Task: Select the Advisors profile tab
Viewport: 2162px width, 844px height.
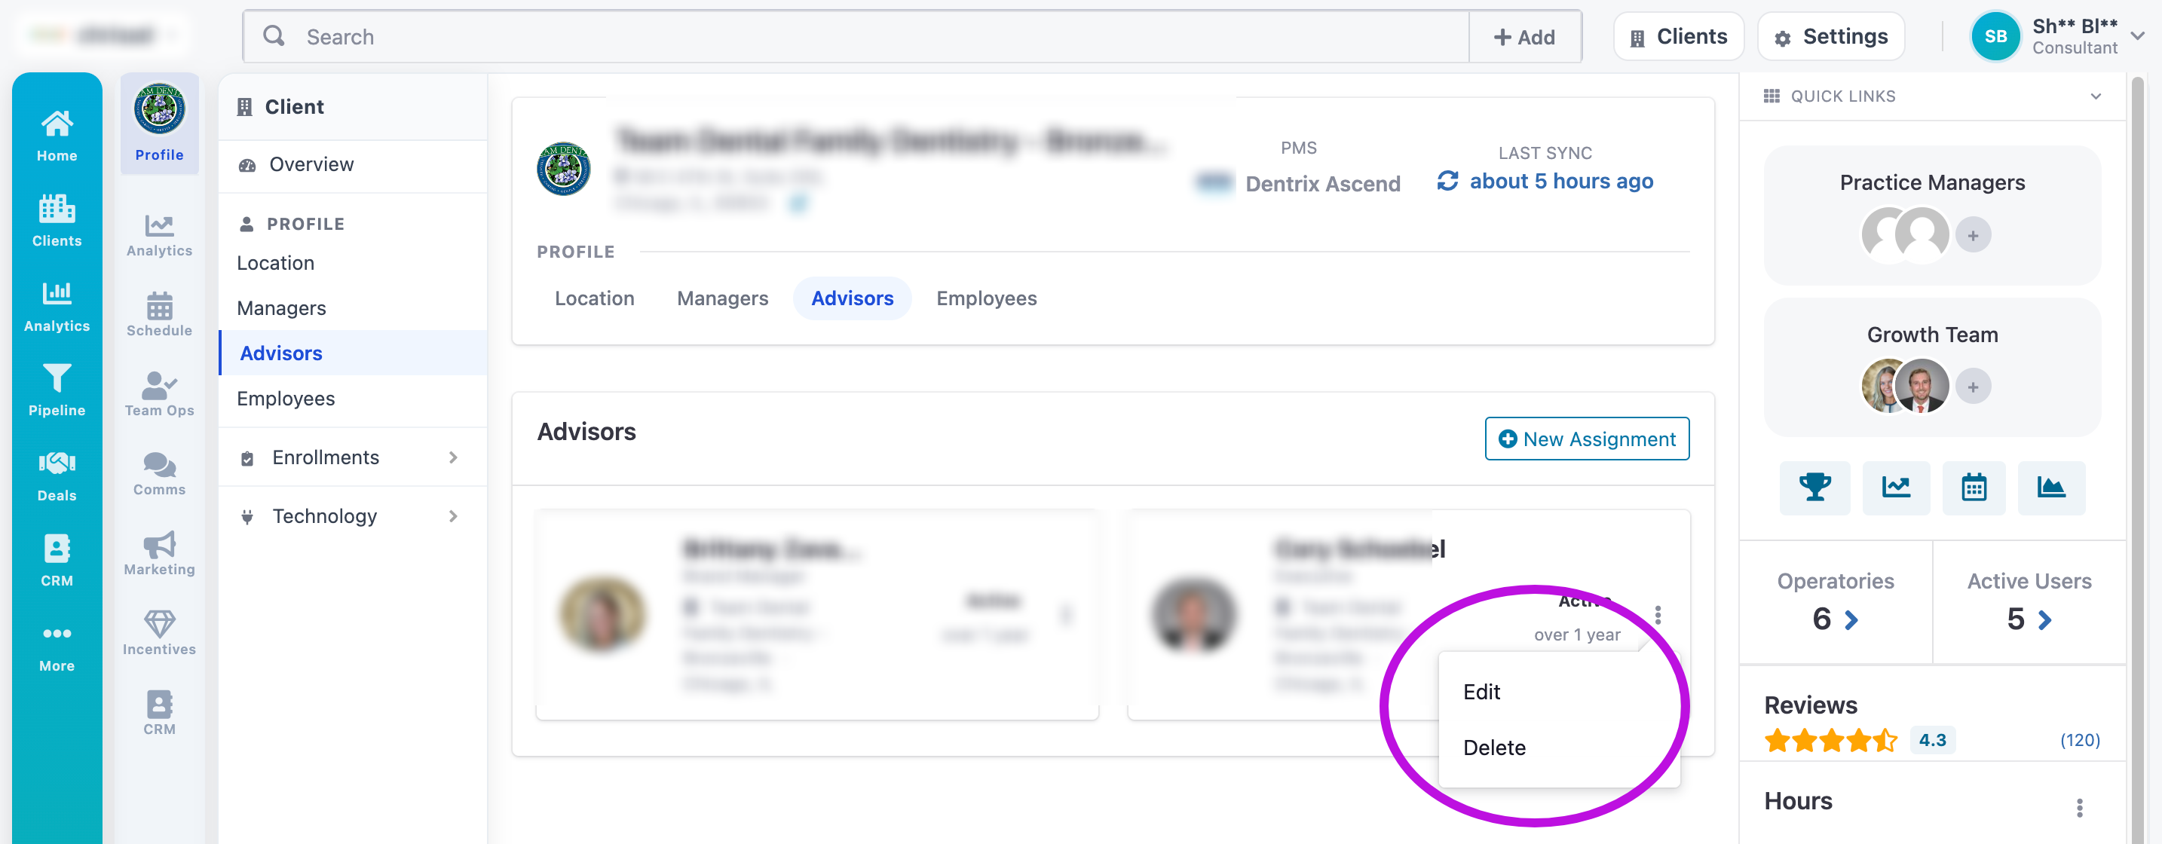Action: [852, 298]
